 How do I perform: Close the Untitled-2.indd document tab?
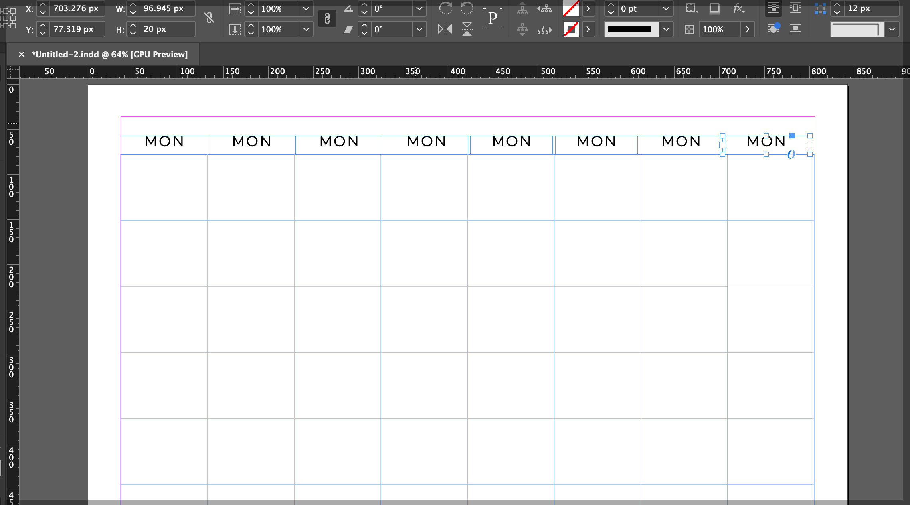coord(22,55)
